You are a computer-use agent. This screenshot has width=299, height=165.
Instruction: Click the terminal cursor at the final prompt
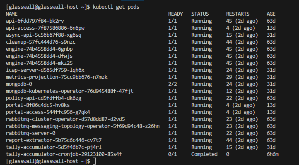(x=94, y=161)
